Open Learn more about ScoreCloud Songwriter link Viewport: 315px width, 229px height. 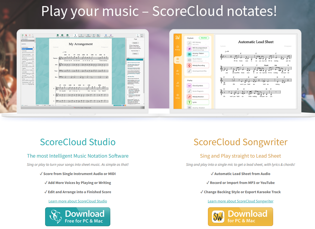point(241,201)
